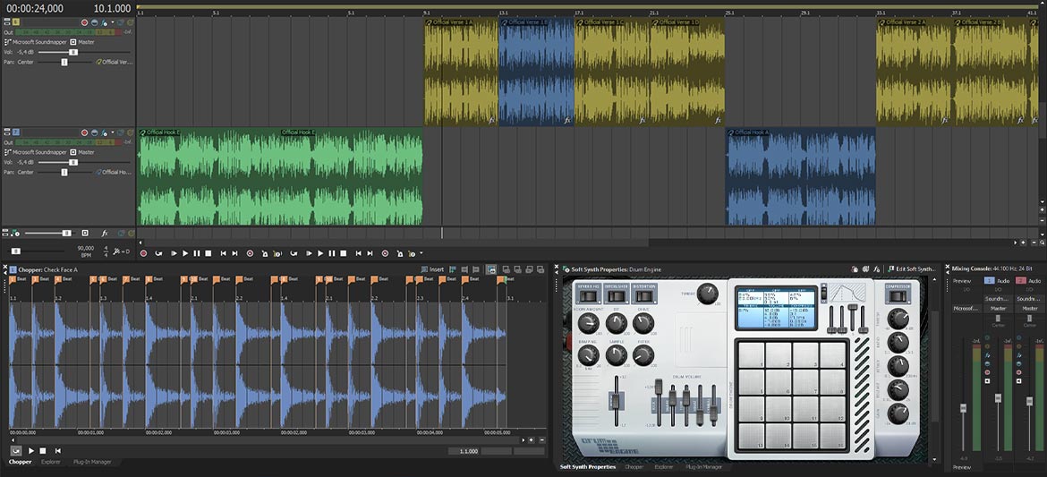Arm track 6 for recording
This screenshot has height=477, width=1047.
[84, 21]
